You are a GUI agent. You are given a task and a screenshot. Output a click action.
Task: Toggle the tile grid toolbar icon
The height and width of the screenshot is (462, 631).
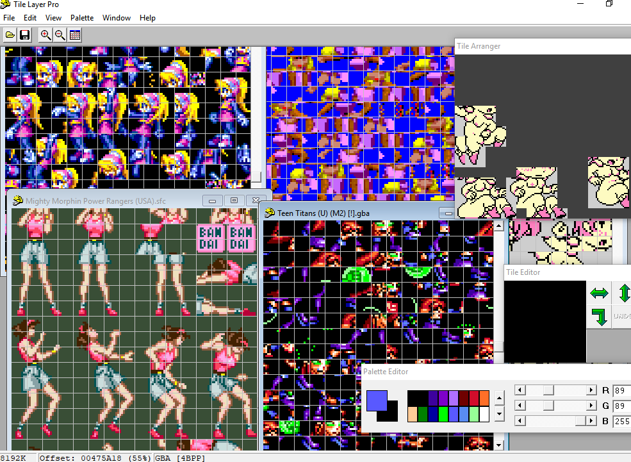(75, 35)
